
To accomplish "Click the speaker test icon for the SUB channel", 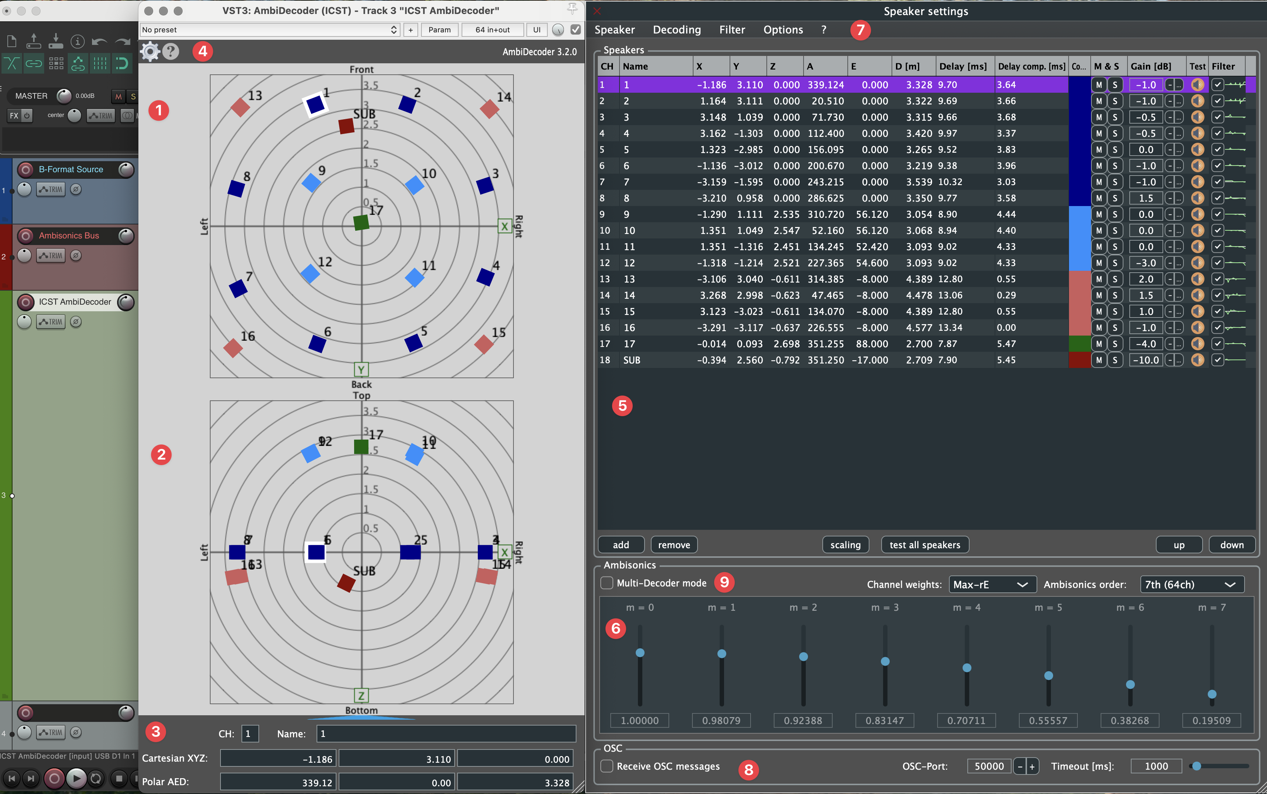I will pos(1198,360).
